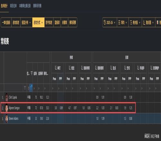The image size is (161, 141).
Task: Switch to the 本赛季比赛记录 tab
Action: [25, 6]
